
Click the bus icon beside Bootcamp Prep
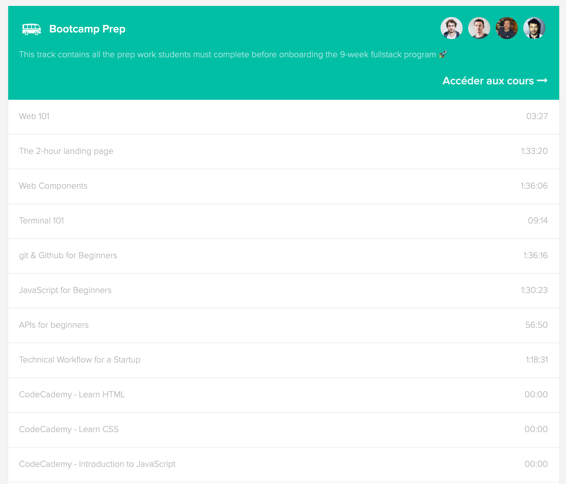tap(31, 29)
